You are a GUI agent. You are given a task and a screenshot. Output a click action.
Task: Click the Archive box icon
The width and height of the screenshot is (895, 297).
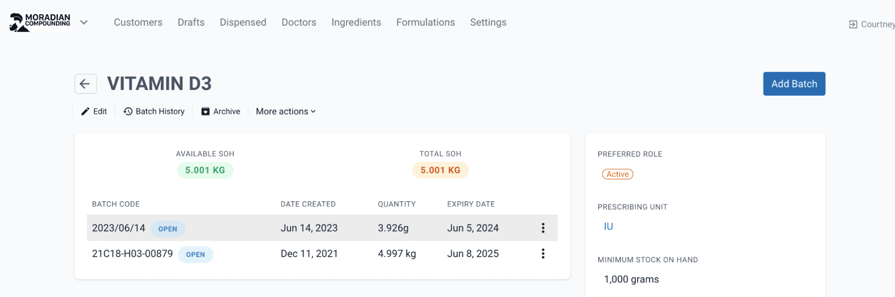coord(206,111)
